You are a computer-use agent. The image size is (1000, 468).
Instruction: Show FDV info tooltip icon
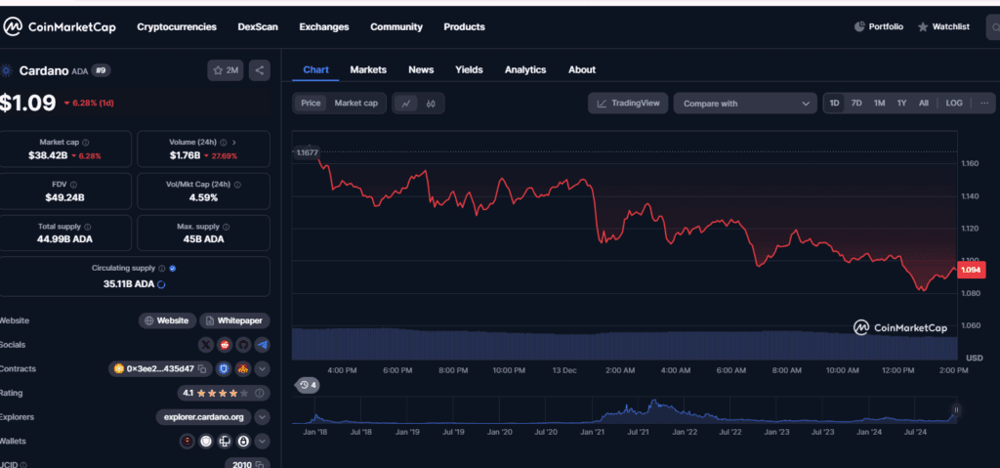73,184
